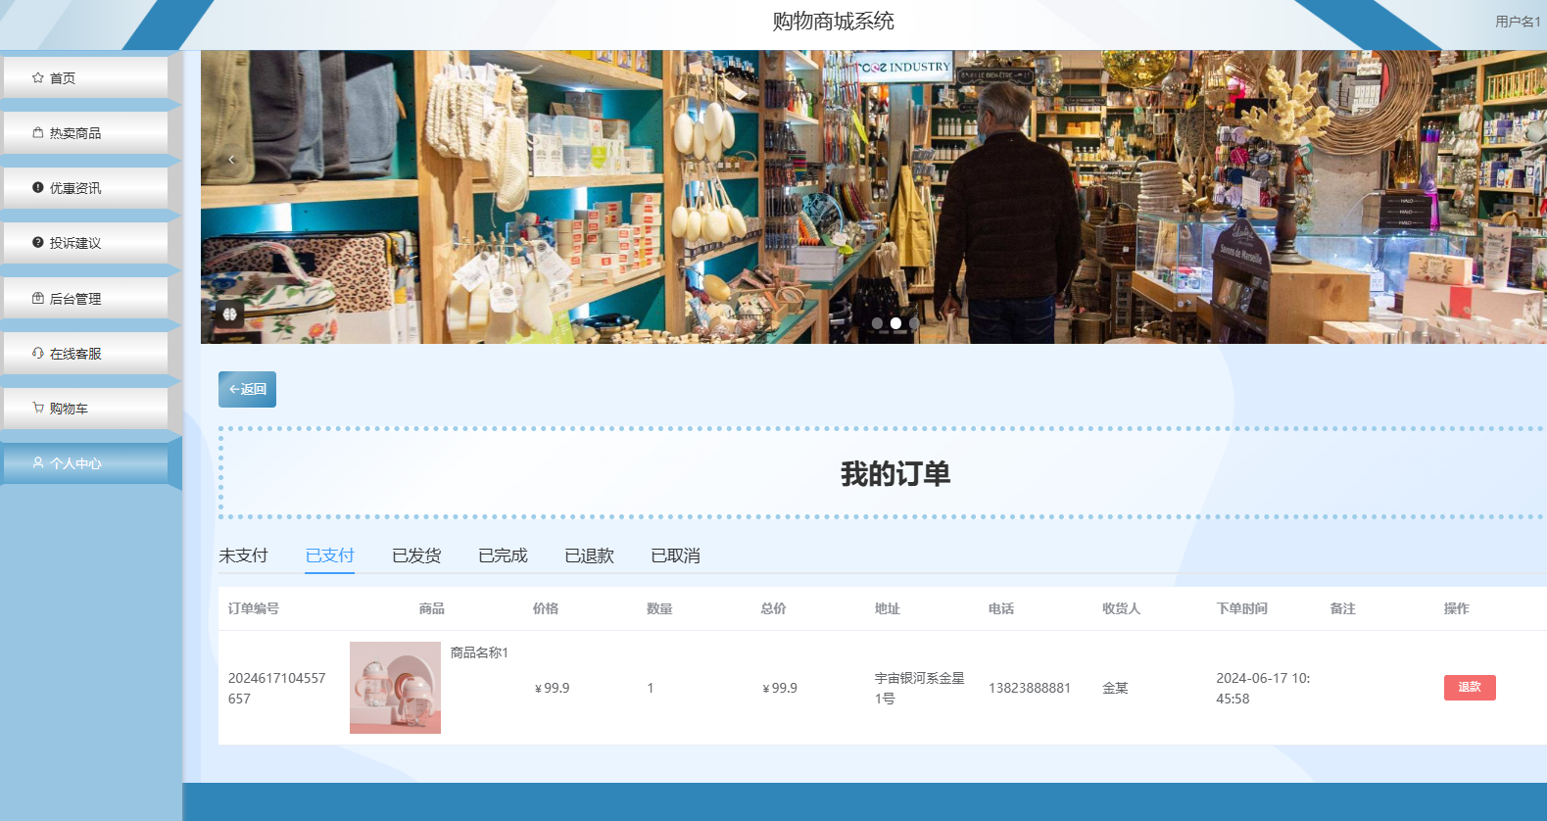Screen dimensions: 1547x821
Task: Click the shop banner carousel image
Action: (874, 197)
